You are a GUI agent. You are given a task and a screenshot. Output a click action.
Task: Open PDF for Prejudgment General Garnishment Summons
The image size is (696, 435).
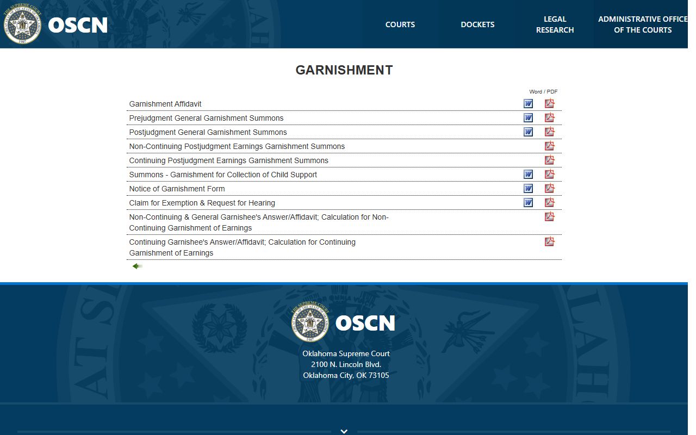click(550, 117)
